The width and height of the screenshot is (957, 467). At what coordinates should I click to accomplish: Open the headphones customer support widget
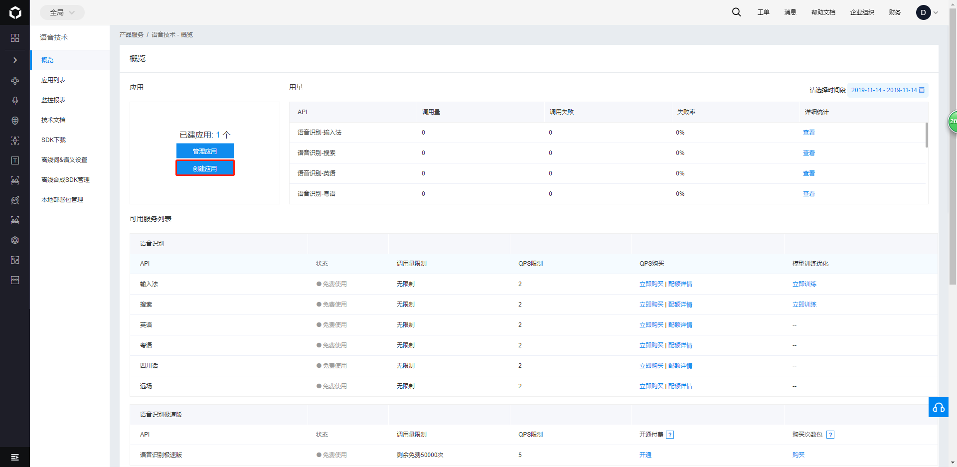(939, 407)
